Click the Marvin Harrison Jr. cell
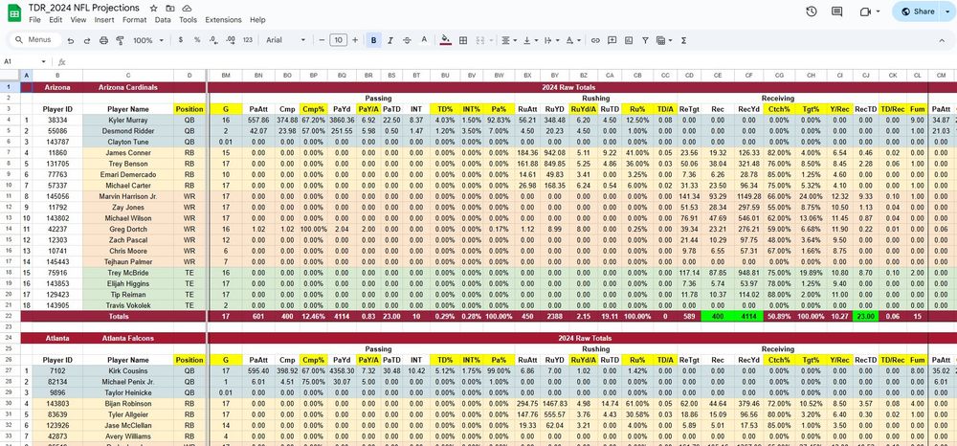 tap(128, 196)
